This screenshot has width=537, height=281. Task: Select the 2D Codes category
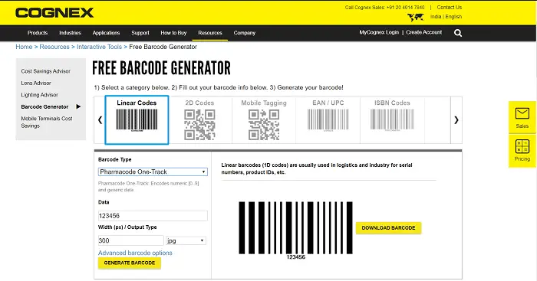(x=199, y=119)
